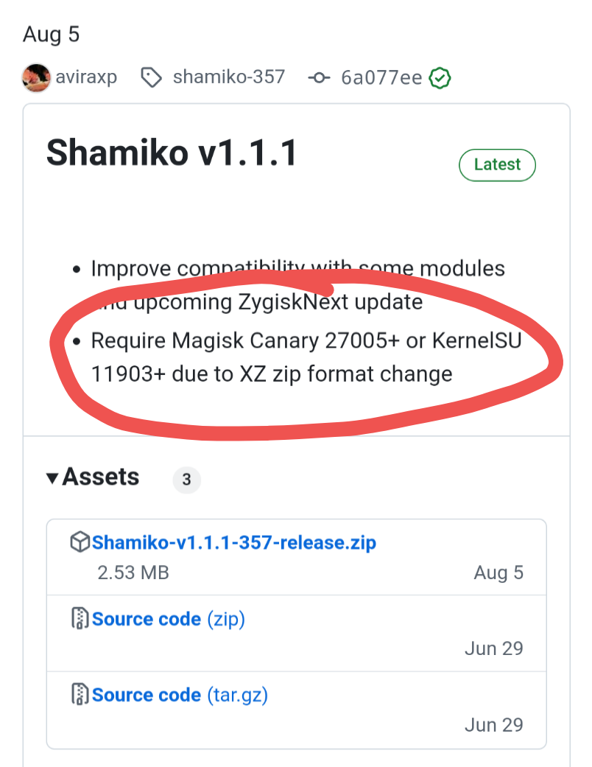This screenshot has height=767, width=592.
Task: Open the shamiko-357 tag link
Action: 228,77
